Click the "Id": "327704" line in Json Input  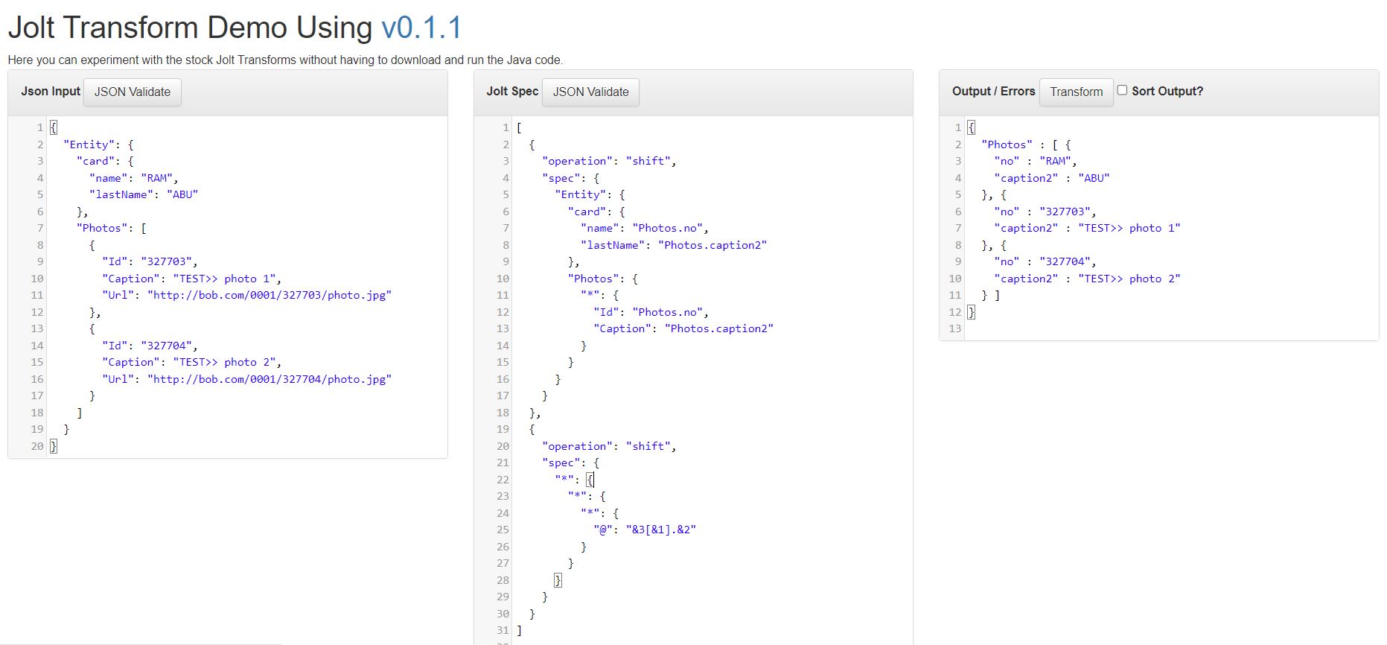click(x=150, y=346)
